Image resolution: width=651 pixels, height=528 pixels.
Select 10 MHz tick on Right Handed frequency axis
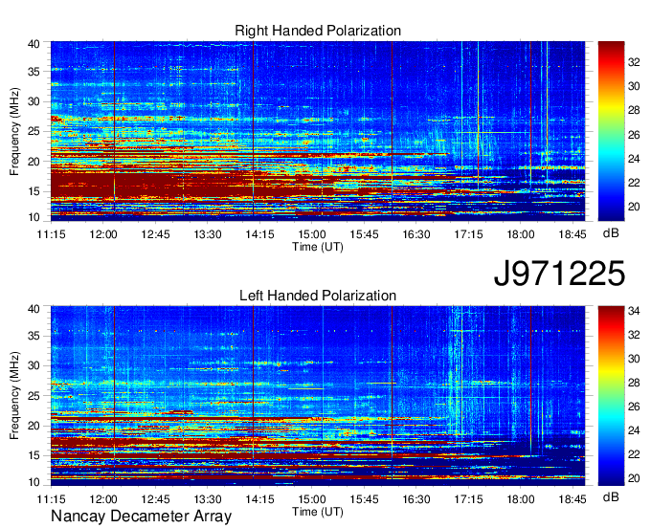pyautogui.click(x=34, y=217)
